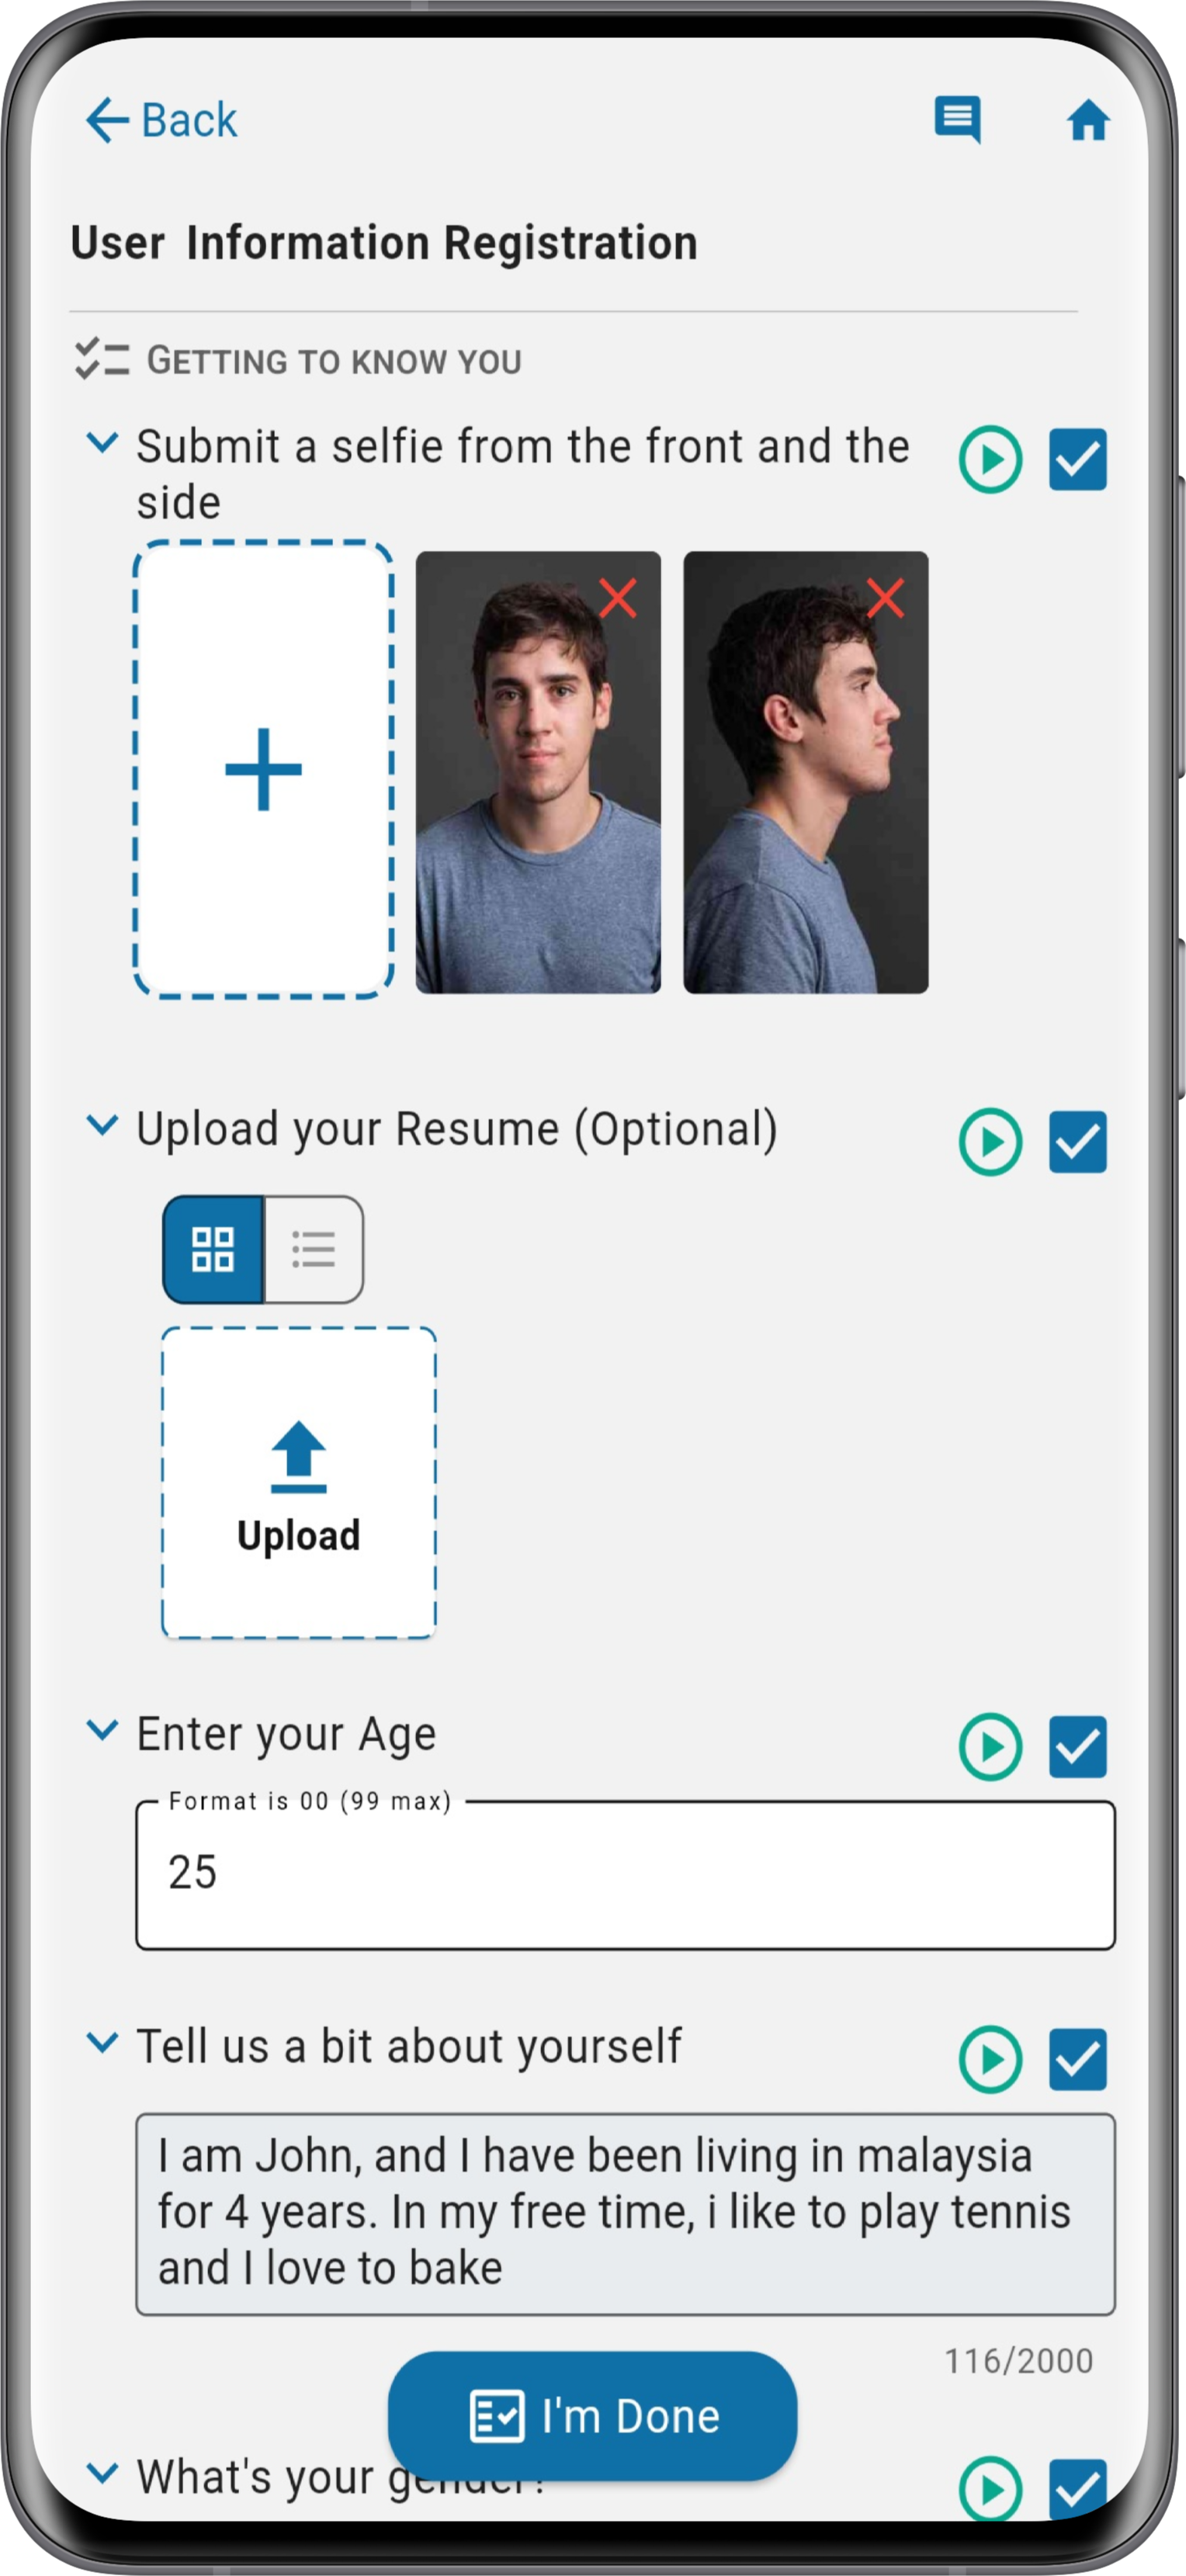Uncheck the resume upload checkbox
Image resolution: width=1186 pixels, height=2576 pixels.
(x=1077, y=1142)
